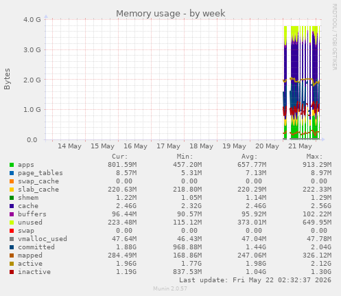Click mapped min value 168.86M
The height and width of the screenshot is (296, 341).
[187, 255]
